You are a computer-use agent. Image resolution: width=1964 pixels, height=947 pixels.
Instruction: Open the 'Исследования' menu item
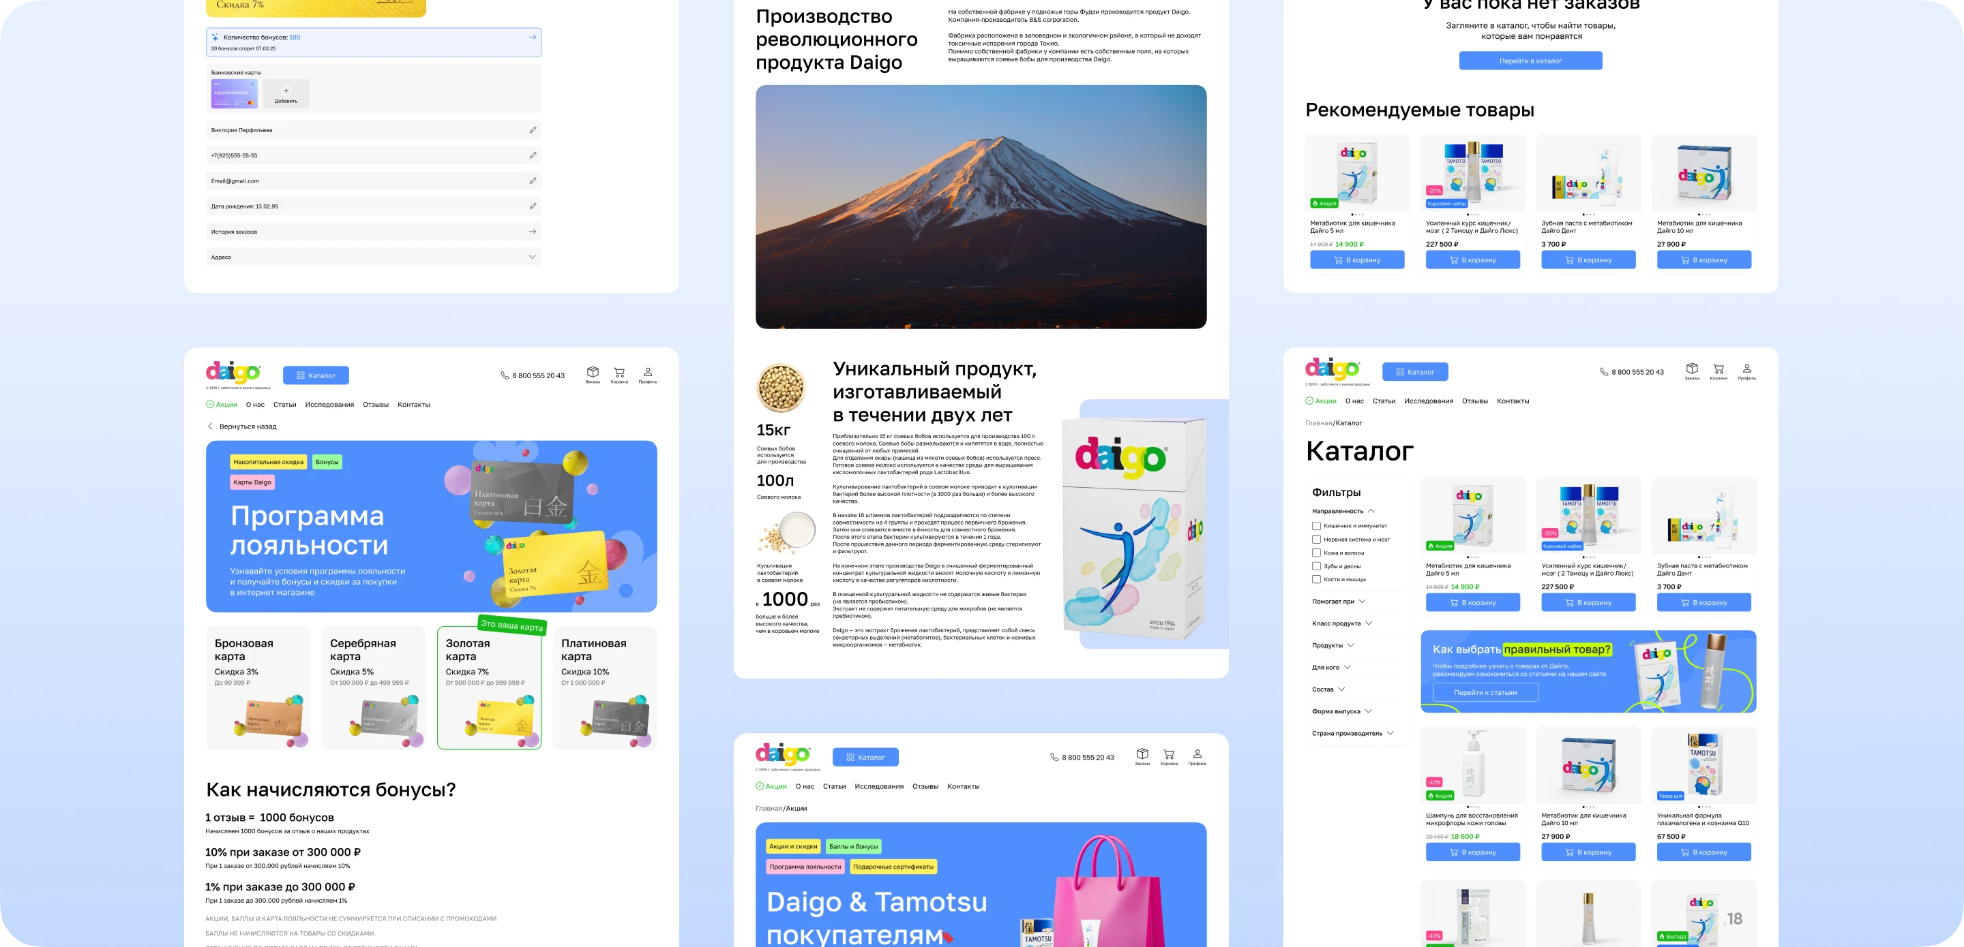click(x=1429, y=401)
